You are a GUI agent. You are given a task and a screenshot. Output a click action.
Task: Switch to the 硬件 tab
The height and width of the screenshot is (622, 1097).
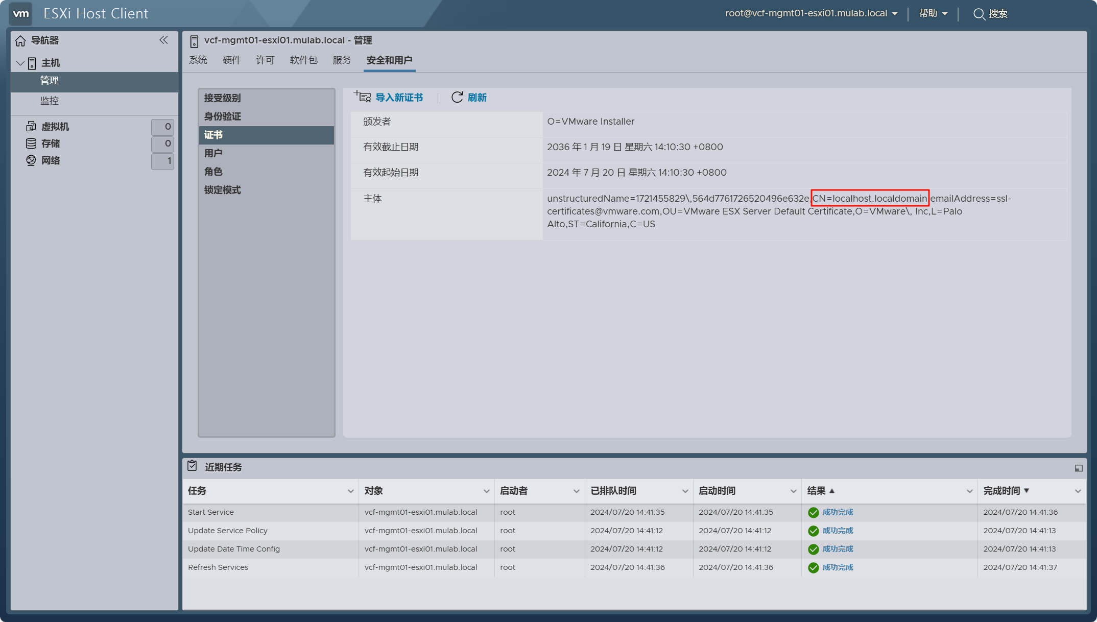pos(232,60)
